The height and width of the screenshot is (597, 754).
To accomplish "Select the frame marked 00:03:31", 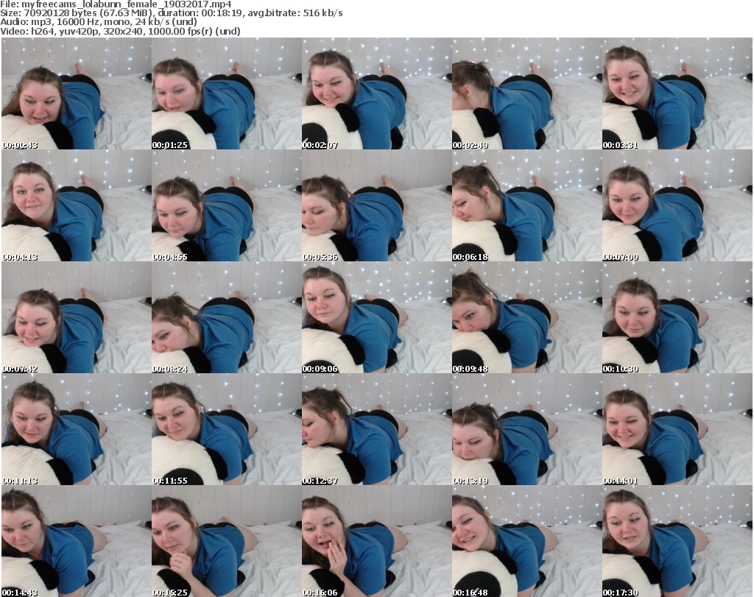I will 677,93.
